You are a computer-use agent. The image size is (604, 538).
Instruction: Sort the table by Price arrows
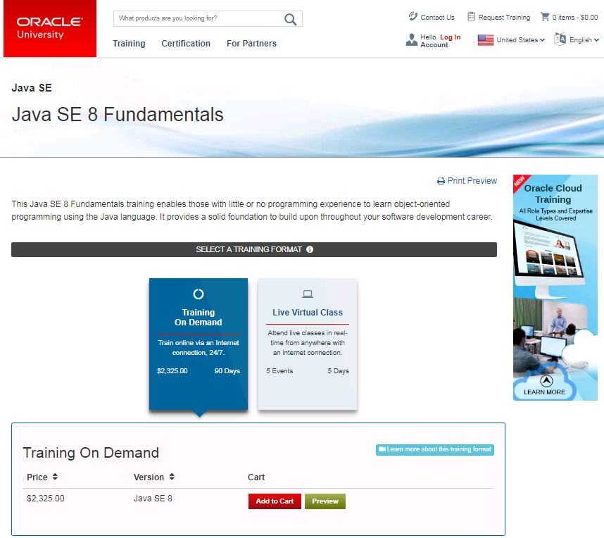click(x=55, y=477)
